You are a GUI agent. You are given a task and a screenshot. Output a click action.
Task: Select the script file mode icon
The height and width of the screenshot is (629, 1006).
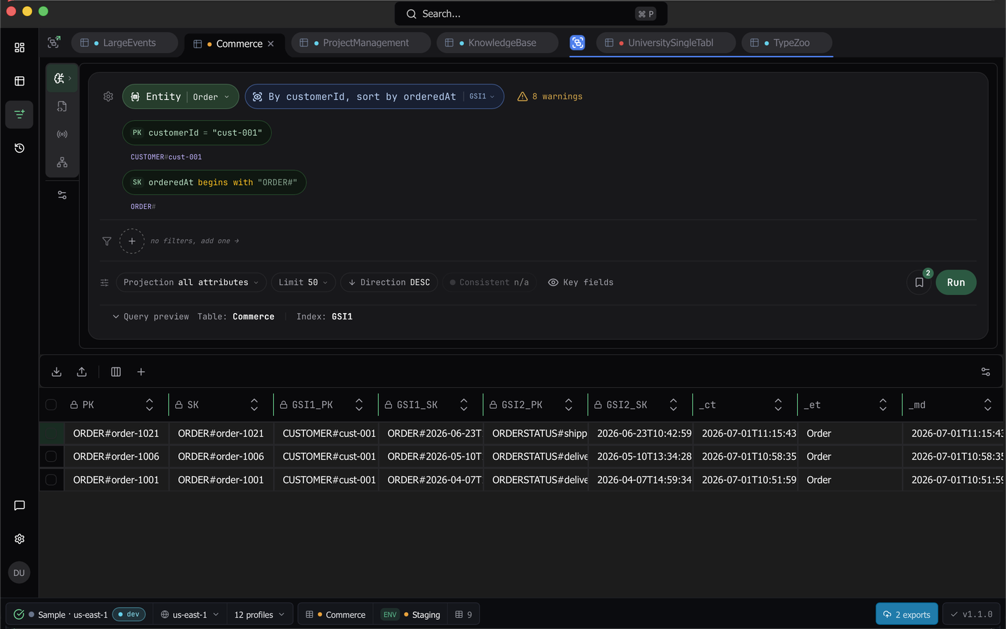[62, 106]
